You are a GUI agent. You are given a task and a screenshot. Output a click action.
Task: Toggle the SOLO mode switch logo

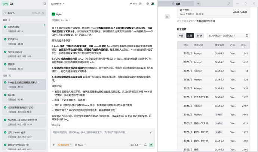pyautogui.click(x=7, y=4)
